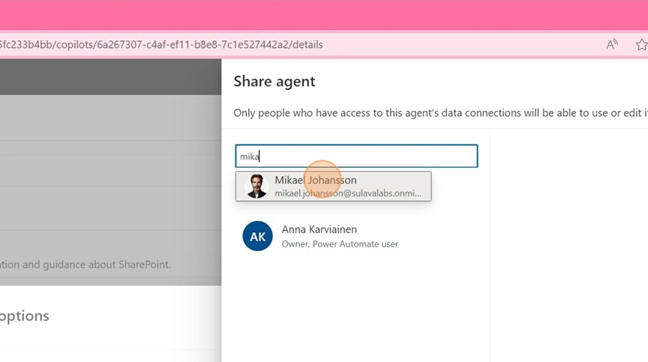The width and height of the screenshot is (648, 362).
Task: Click the Read aloud icon in address bar
Action: point(612,44)
